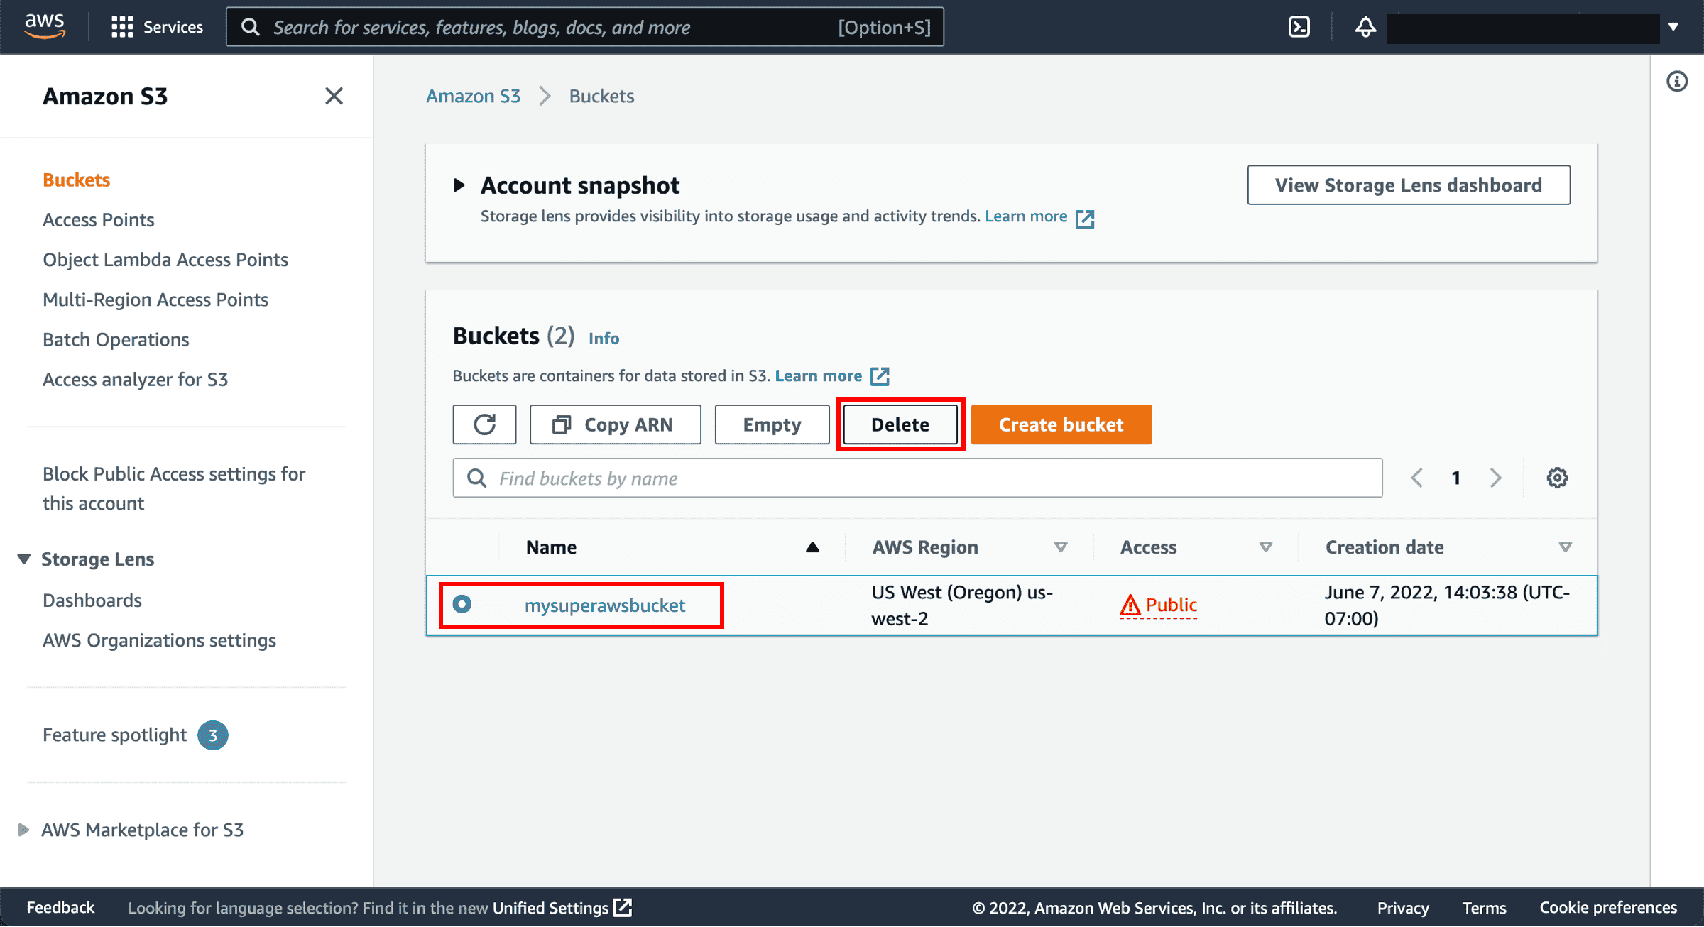Open Unified Settings link in footer

[550, 908]
